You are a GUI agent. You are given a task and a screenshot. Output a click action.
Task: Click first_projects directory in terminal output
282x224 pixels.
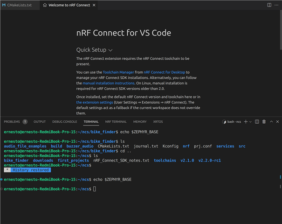[x=73, y=161]
